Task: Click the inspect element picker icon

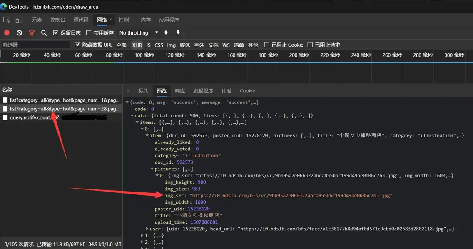Action: pos(6,20)
